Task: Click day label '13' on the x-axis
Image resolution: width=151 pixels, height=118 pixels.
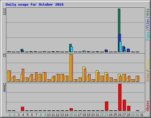Action: coord(62,115)
